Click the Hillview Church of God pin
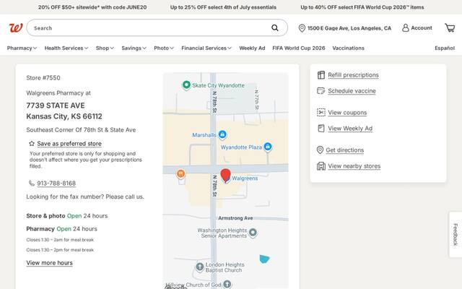 pos(227,284)
